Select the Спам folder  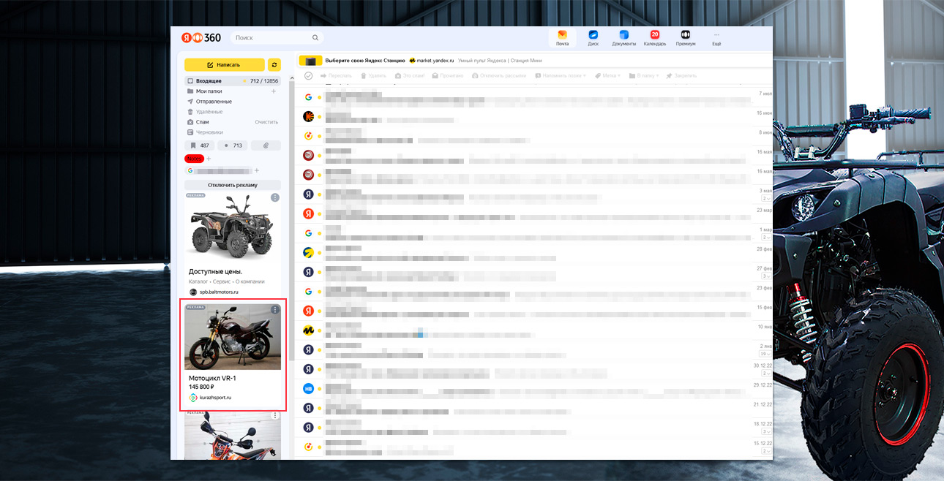(x=202, y=122)
